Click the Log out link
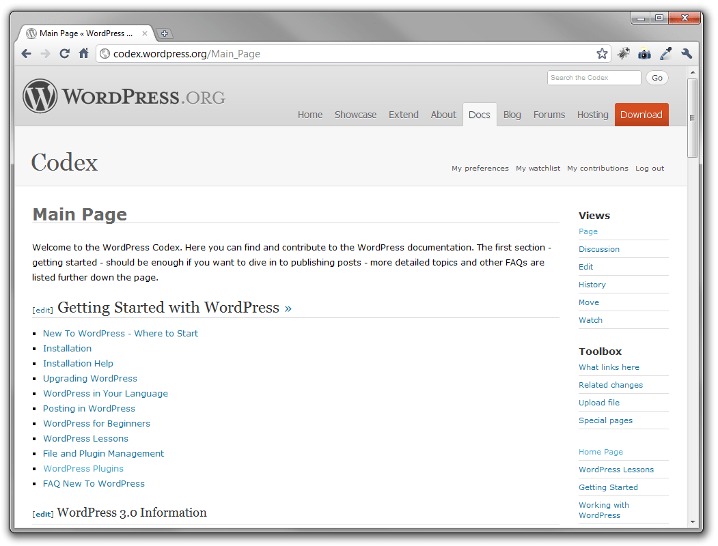The image size is (718, 546). (649, 169)
